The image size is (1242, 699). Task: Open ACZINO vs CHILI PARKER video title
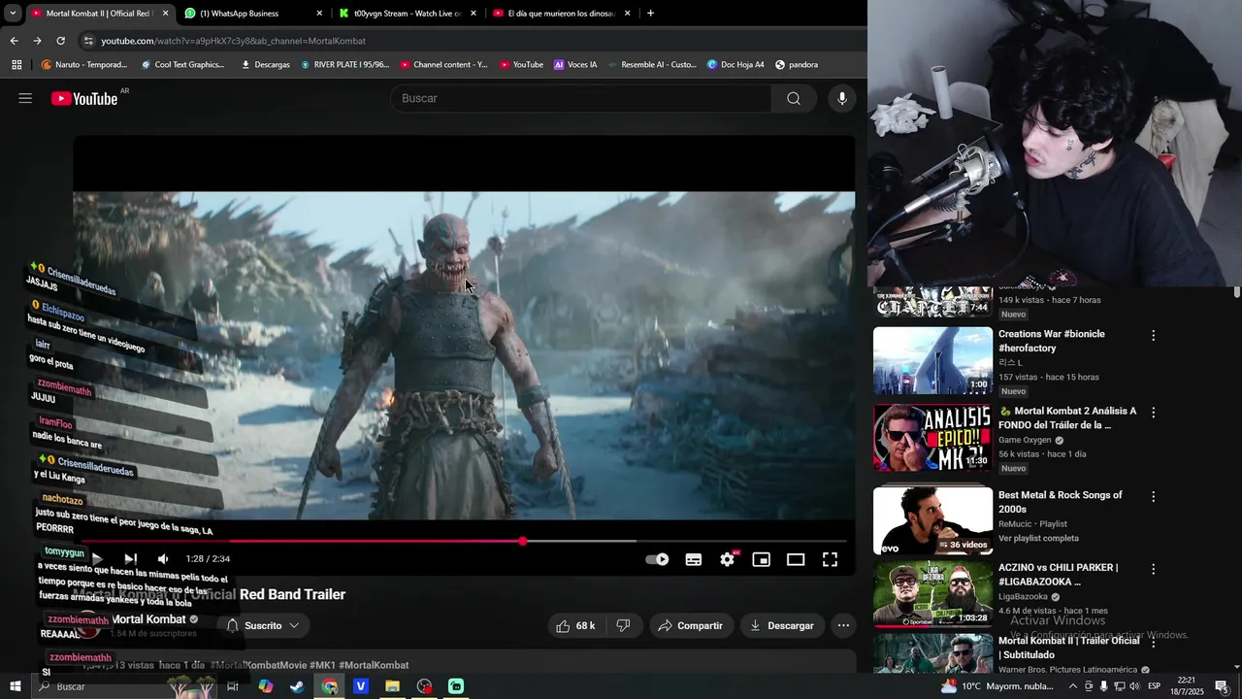coord(1058,575)
